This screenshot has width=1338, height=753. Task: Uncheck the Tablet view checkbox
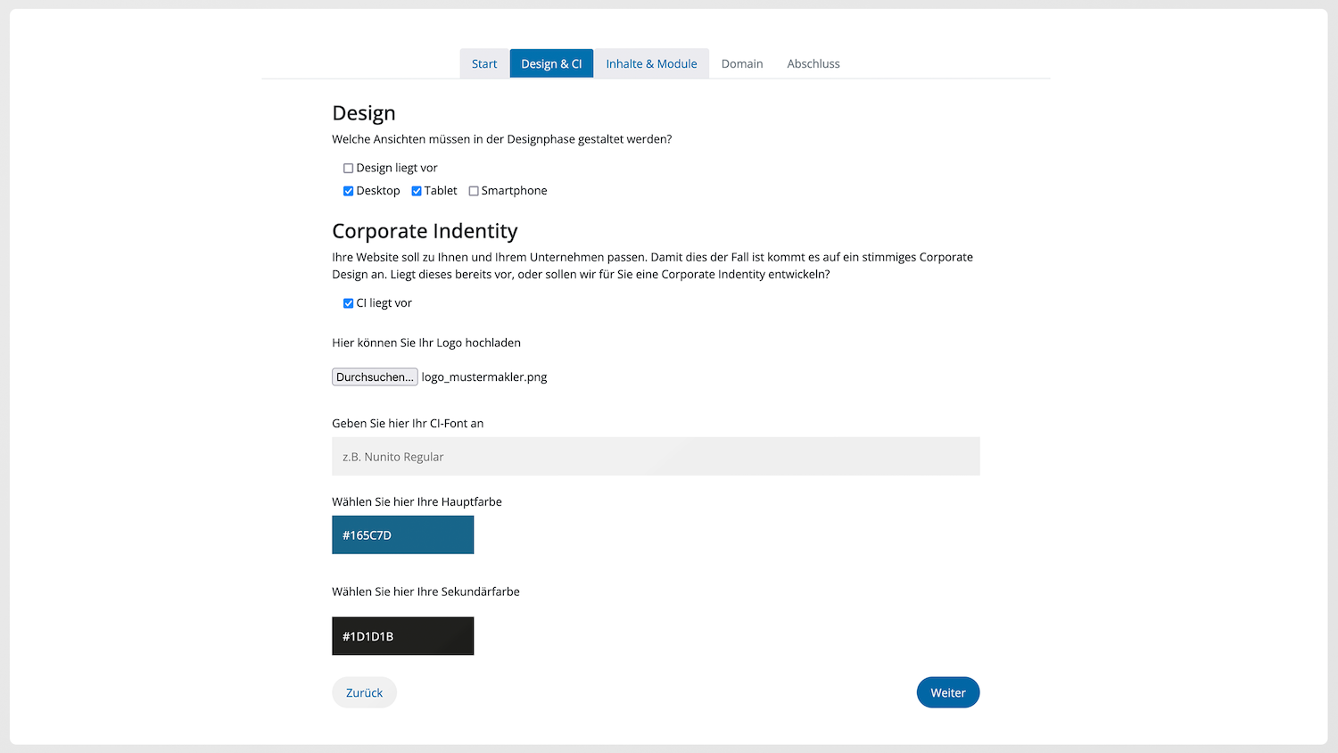click(x=417, y=191)
